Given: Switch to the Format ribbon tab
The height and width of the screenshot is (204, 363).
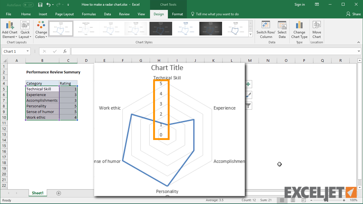Looking at the screenshot, I should pos(177,14).
